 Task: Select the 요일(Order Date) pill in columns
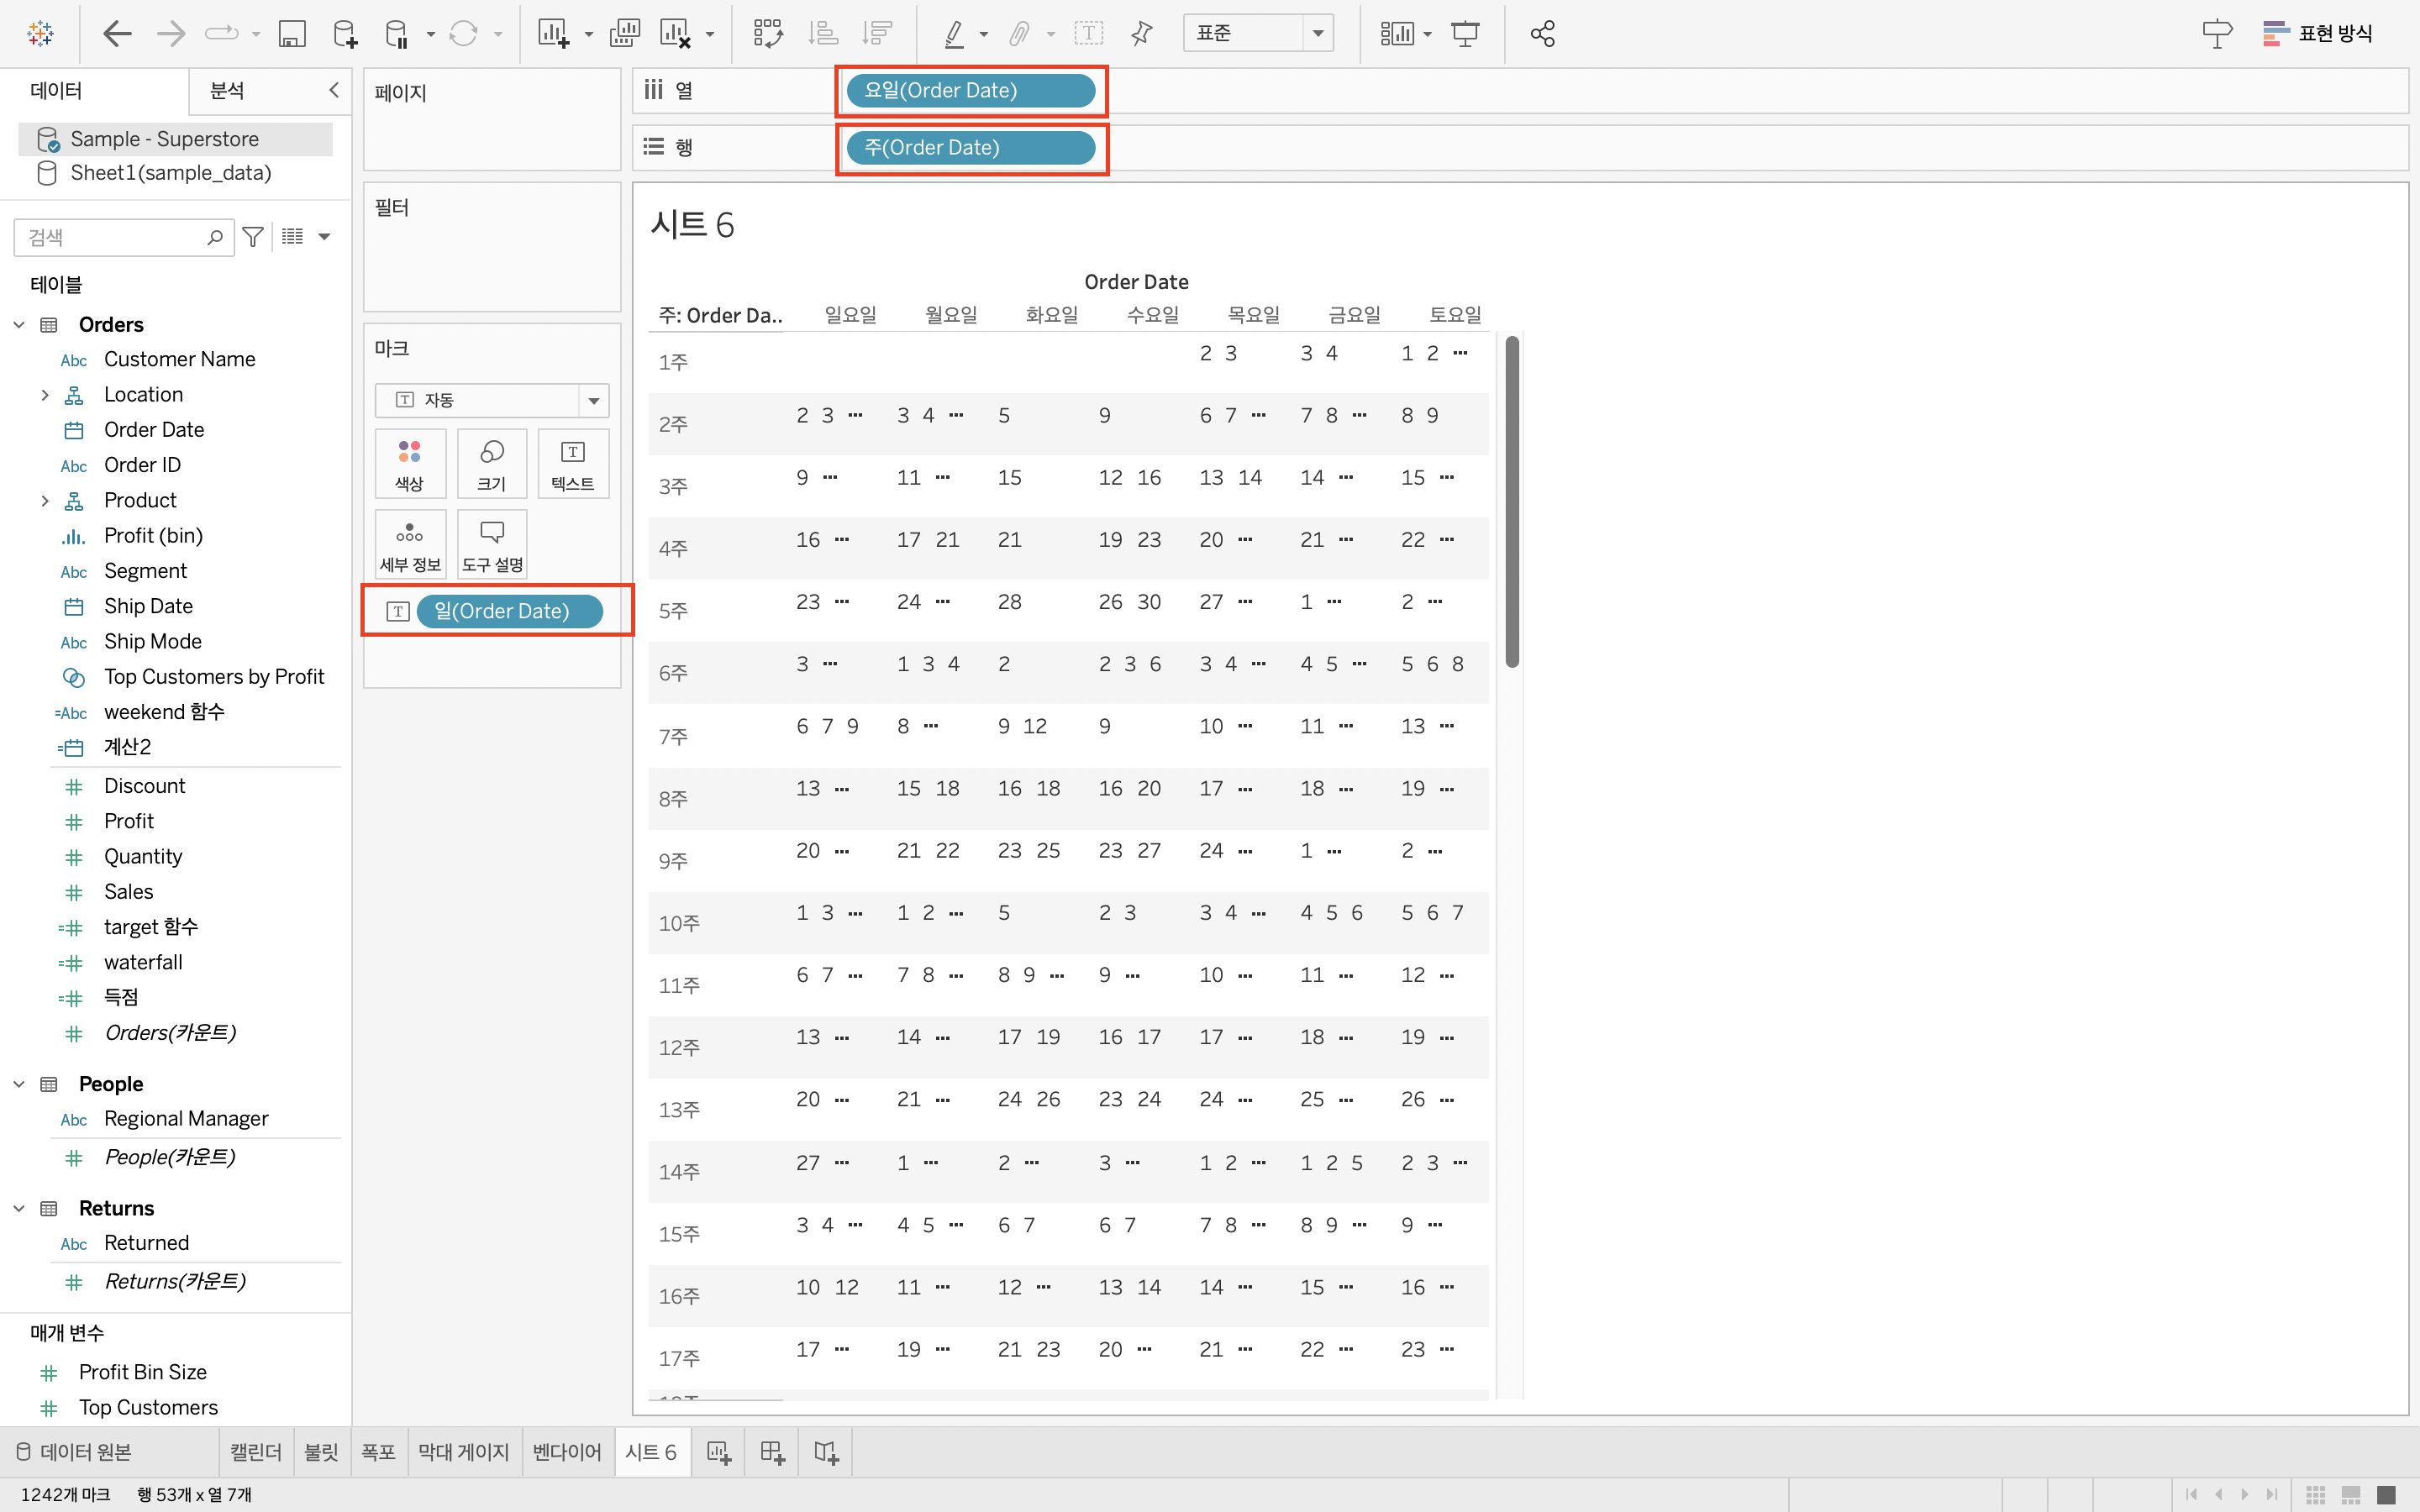(970, 91)
